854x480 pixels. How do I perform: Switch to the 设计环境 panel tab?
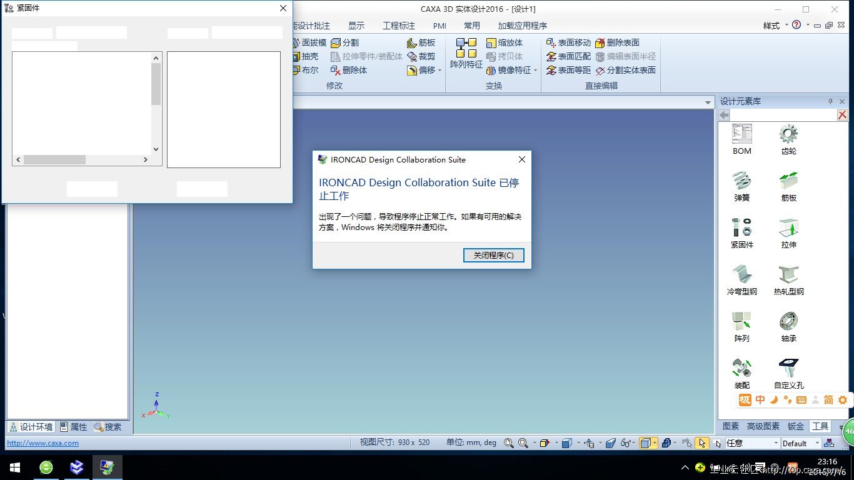[x=31, y=427]
